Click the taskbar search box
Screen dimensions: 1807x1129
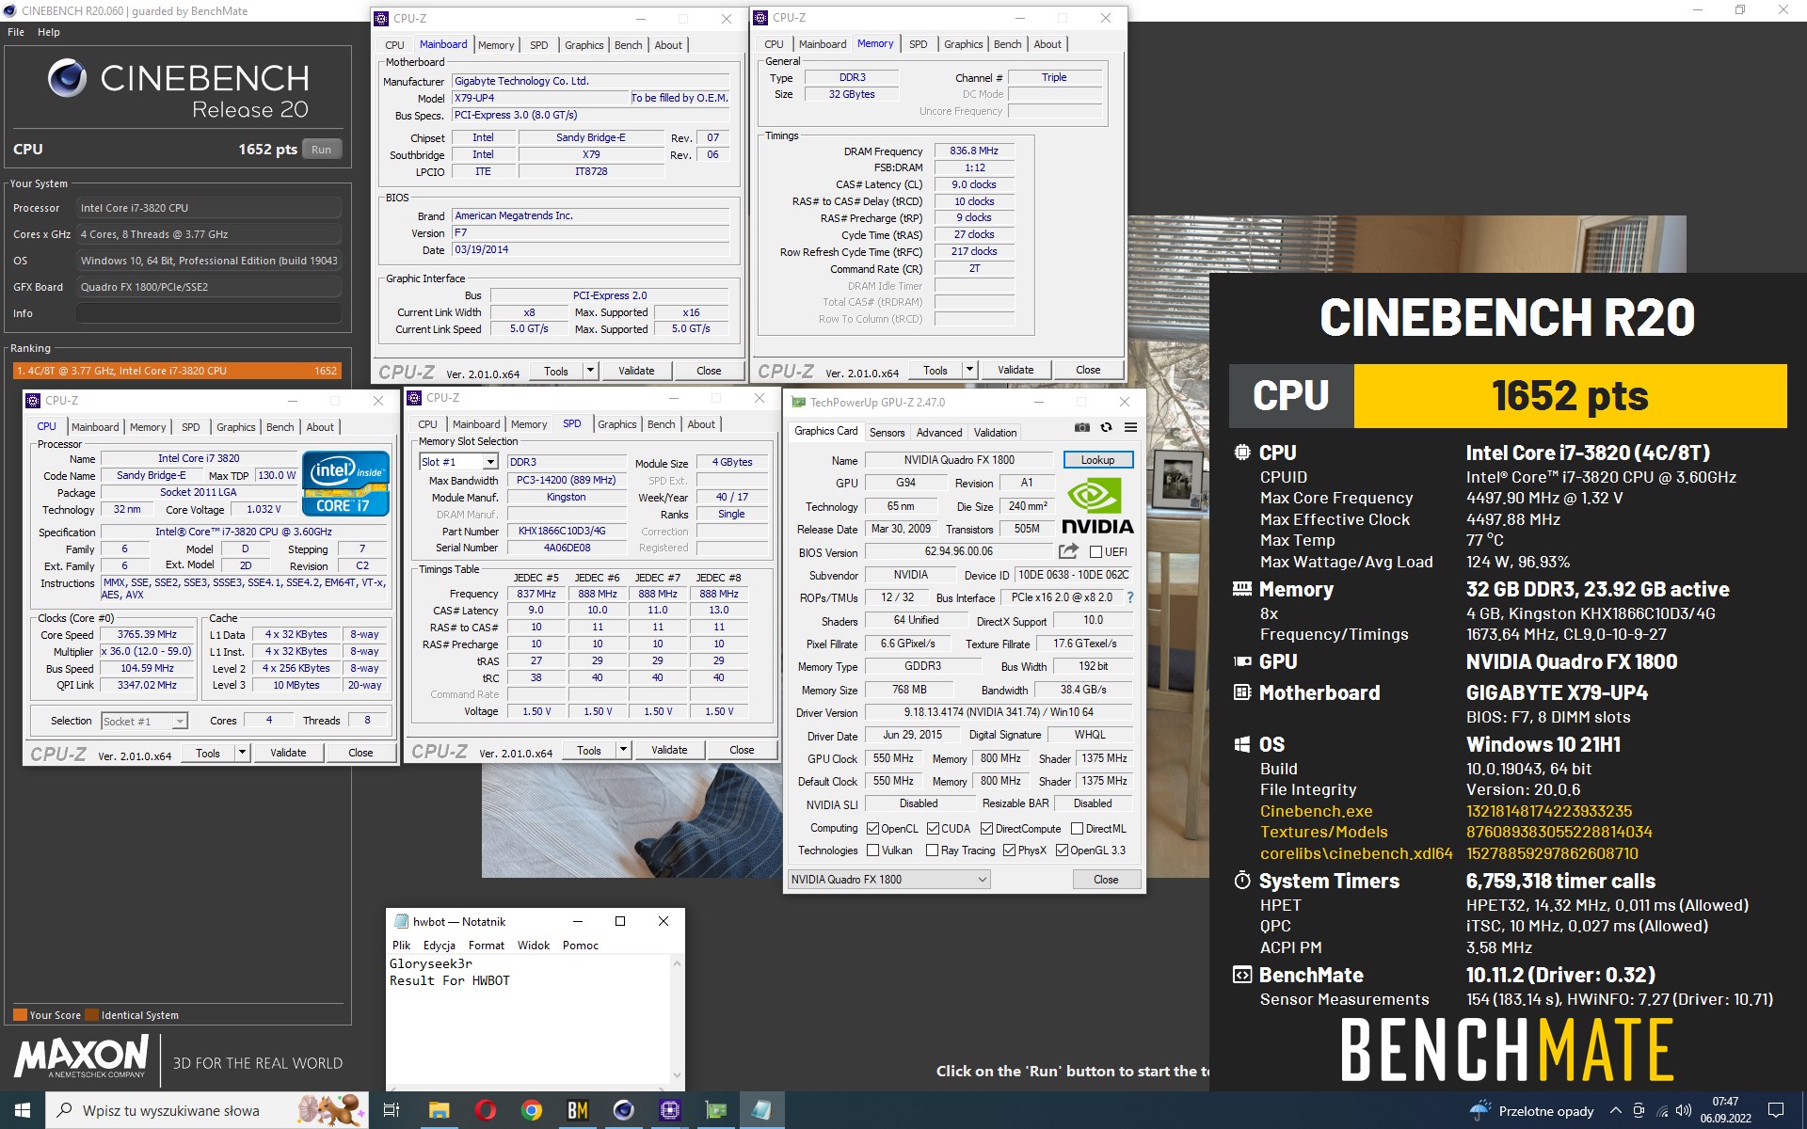click(207, 1110)
